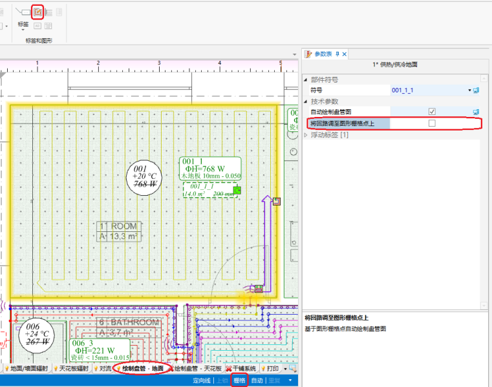Select the 001_1 zone label box

[x=210, y=169]
